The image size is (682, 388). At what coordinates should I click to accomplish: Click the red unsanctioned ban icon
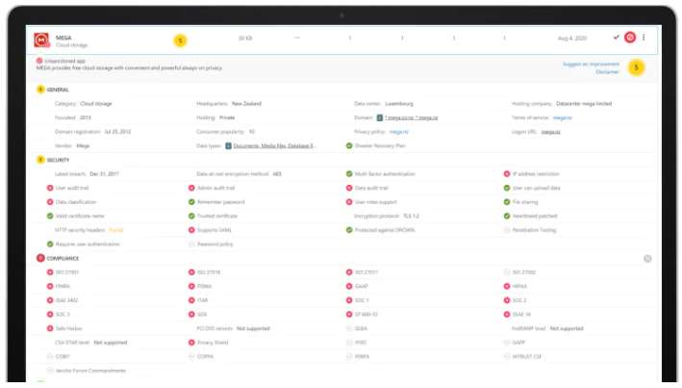click(630, 38)
